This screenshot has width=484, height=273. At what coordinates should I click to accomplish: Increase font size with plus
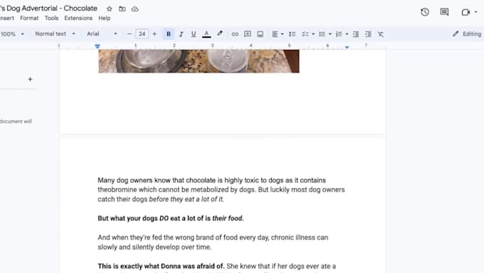point(154,34)
